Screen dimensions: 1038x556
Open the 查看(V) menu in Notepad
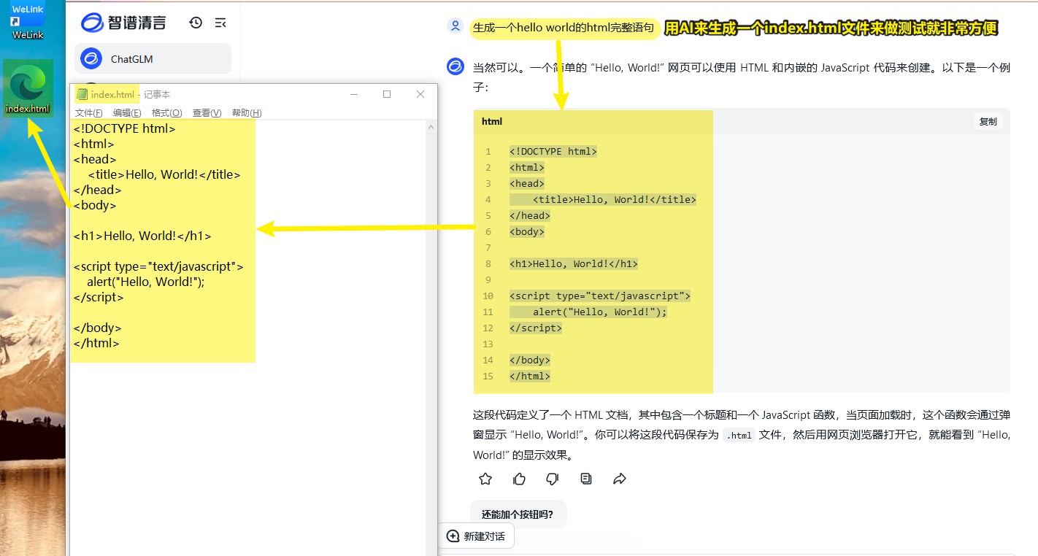[x=207, y=112]
